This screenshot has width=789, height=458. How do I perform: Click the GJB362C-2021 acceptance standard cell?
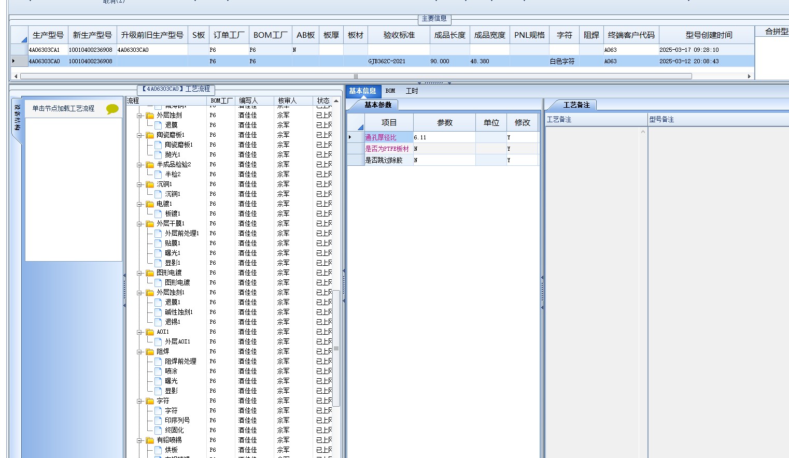click(x=398, y=61)
